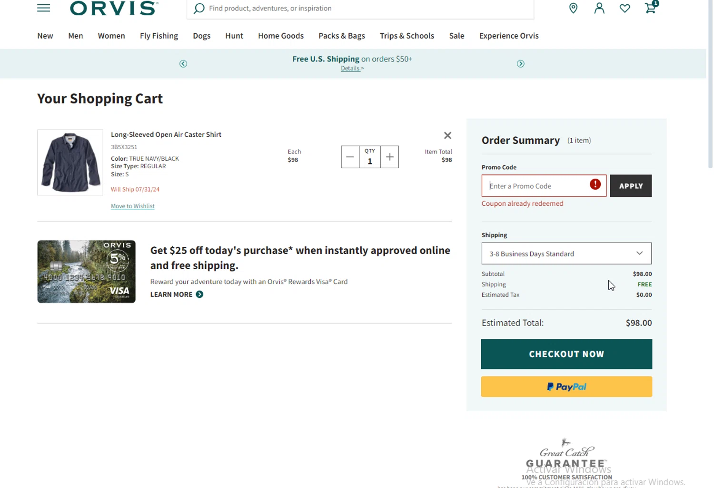Click the Get $25 off promotion headline
The width and height of the screenshot is (714, 488).
[x=300, y=258]
